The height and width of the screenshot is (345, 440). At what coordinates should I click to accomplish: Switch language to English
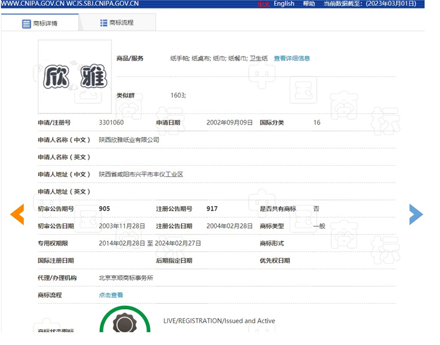pyautogui.click(x=284, y=4)
